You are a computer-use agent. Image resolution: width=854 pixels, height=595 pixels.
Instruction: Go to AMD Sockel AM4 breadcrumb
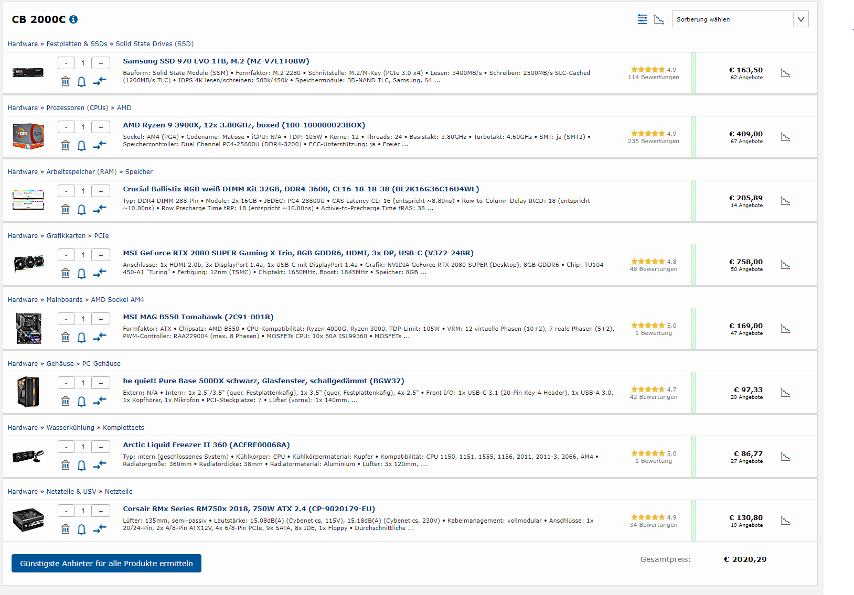[x=118, y=299]
